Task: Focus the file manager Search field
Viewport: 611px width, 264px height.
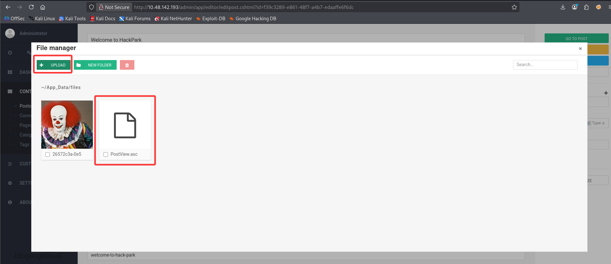Action: pos(545,65)
